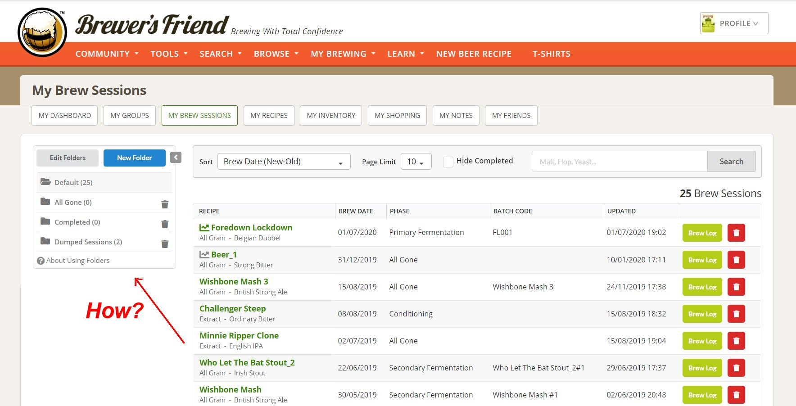This screenshot has width=796, height=406.
Task: Open Brew Log for Minnie Ripper Clone
Action: click(x=702, y=341)
